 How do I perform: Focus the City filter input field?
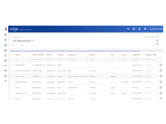115,60
